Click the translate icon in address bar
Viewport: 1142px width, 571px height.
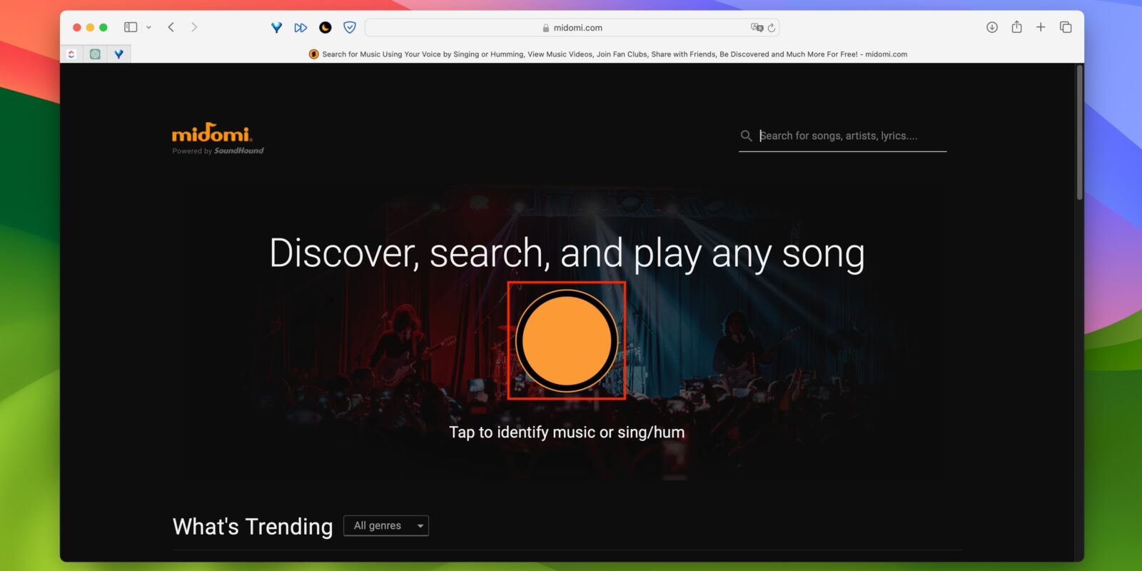tap(756, 28)
